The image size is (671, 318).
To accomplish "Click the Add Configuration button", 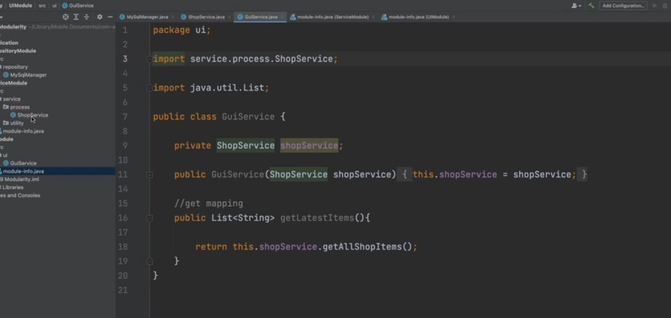I will click(x=623, y=6).
